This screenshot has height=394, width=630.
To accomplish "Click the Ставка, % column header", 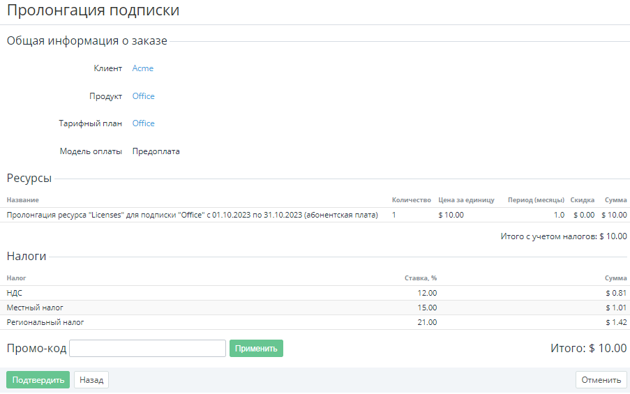I will point(421,278).
